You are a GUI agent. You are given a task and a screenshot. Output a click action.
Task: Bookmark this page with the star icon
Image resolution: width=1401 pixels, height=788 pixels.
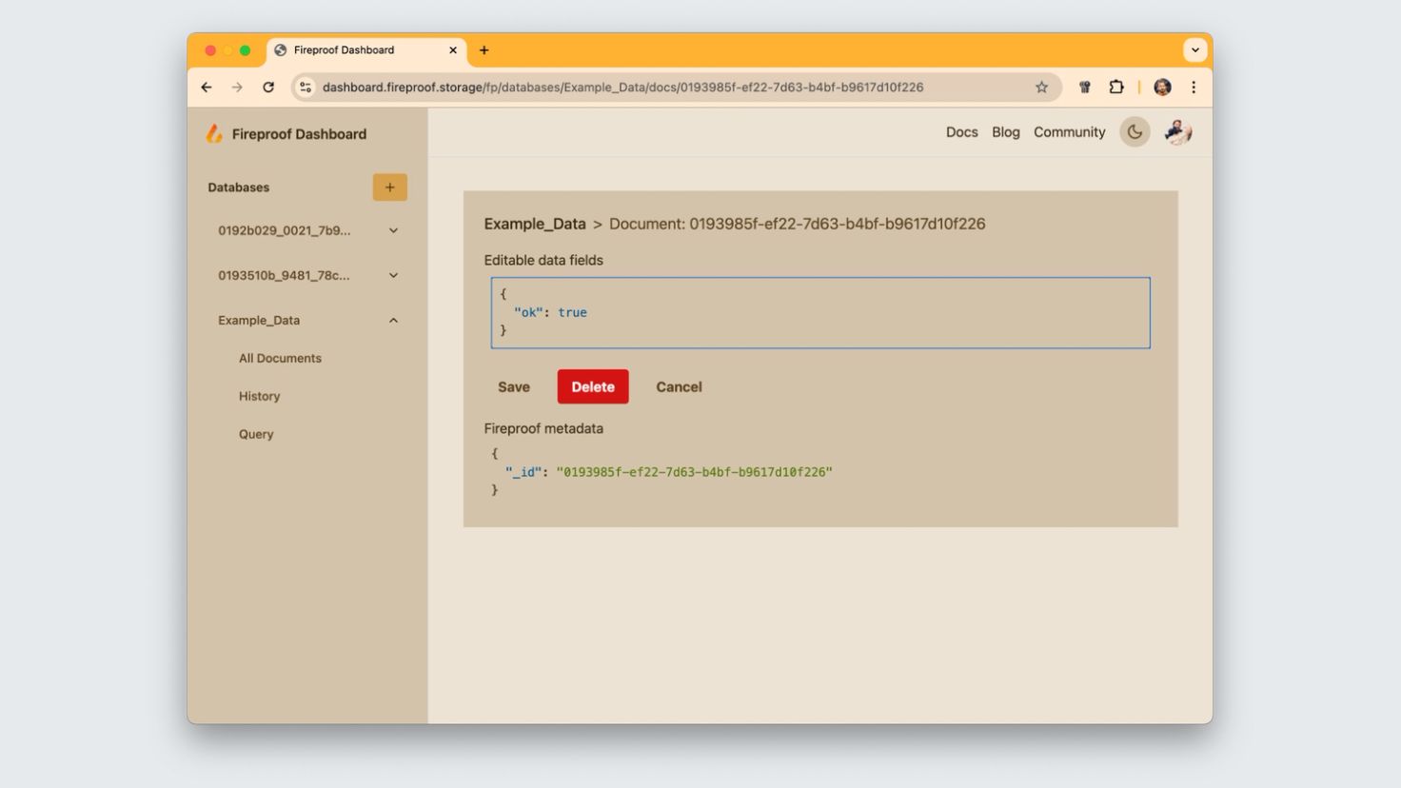[1041, 88]
